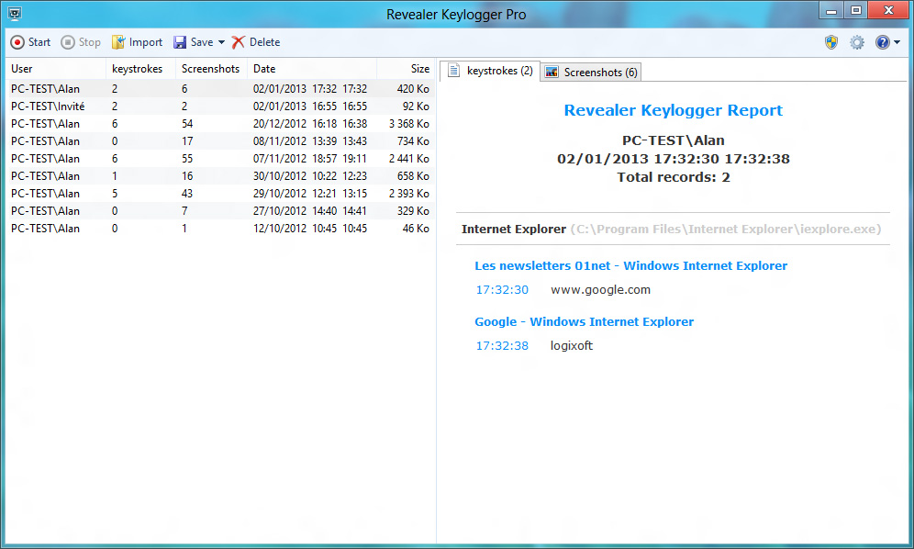Screen dimensions: 914x549
Task: Open the Import log dialog
Action: (136, 42)
